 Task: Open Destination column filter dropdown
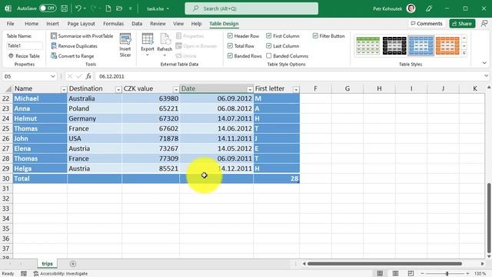118,89
